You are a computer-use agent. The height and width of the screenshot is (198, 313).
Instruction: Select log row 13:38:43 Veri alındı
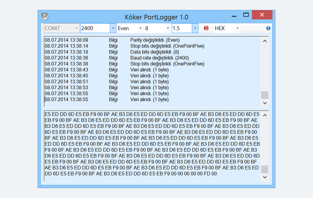(153, 70)
